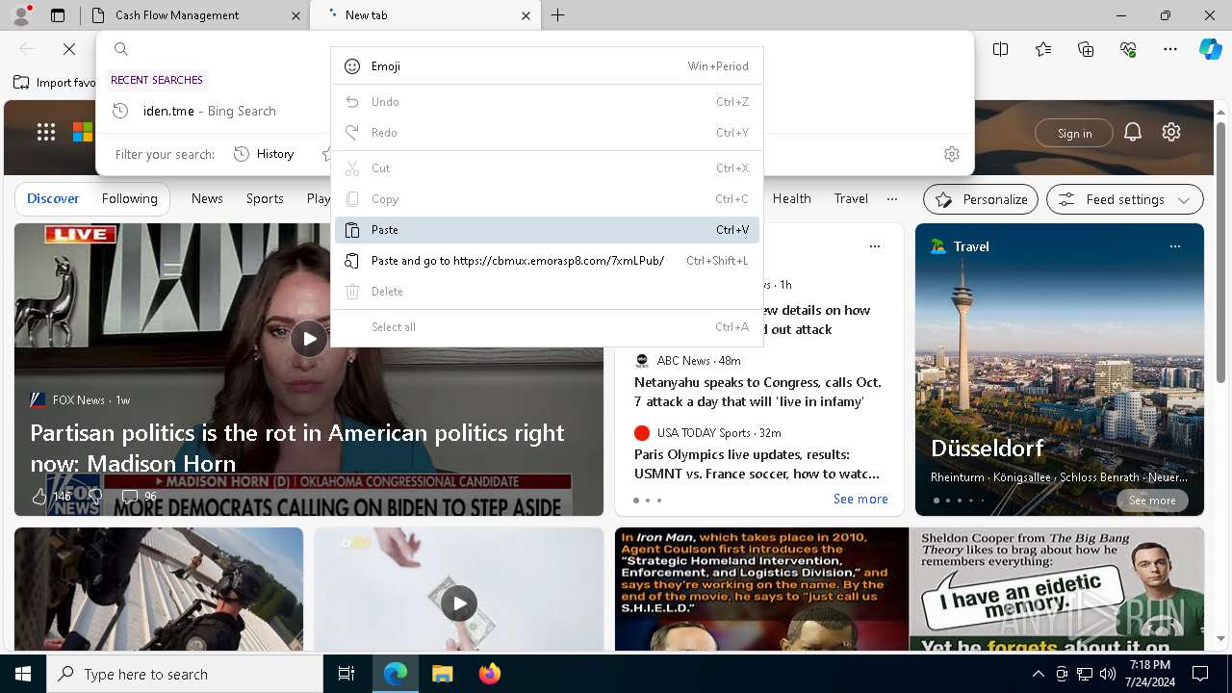Screen dimensions: 1232x693
Task: Click the Sign in button
Action: point(1074,133)
